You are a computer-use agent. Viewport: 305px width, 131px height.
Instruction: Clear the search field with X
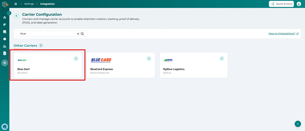[78, 34]
